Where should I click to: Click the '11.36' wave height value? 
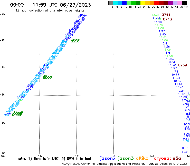coord(166,46)
